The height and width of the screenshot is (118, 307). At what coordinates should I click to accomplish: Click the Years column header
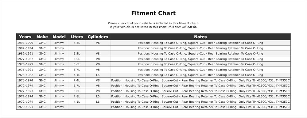click(25, 37)
